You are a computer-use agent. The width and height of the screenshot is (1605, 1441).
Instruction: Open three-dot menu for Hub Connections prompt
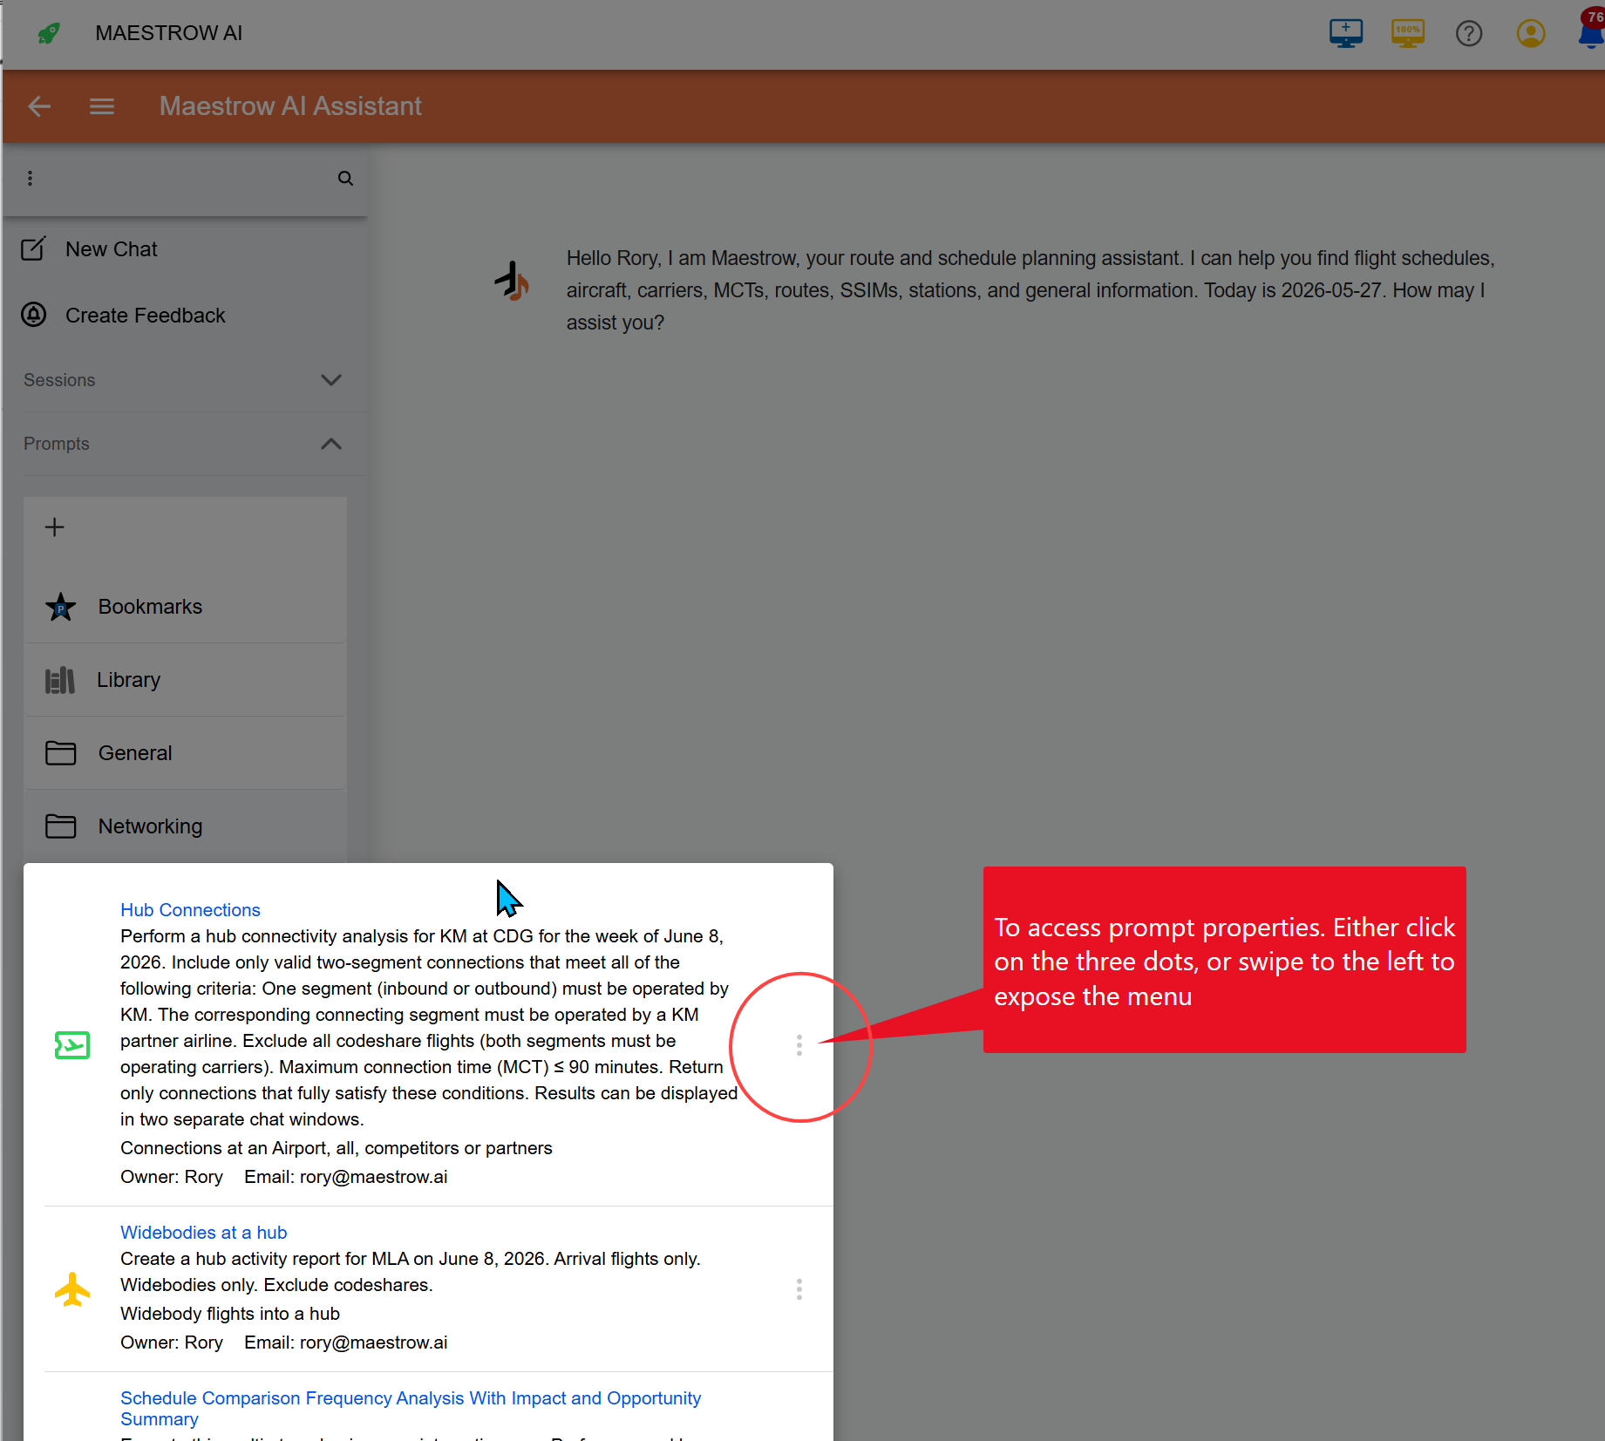pyautogui.click(x=799, y=1045)
